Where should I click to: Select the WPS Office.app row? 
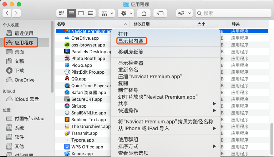click(162, 147)
